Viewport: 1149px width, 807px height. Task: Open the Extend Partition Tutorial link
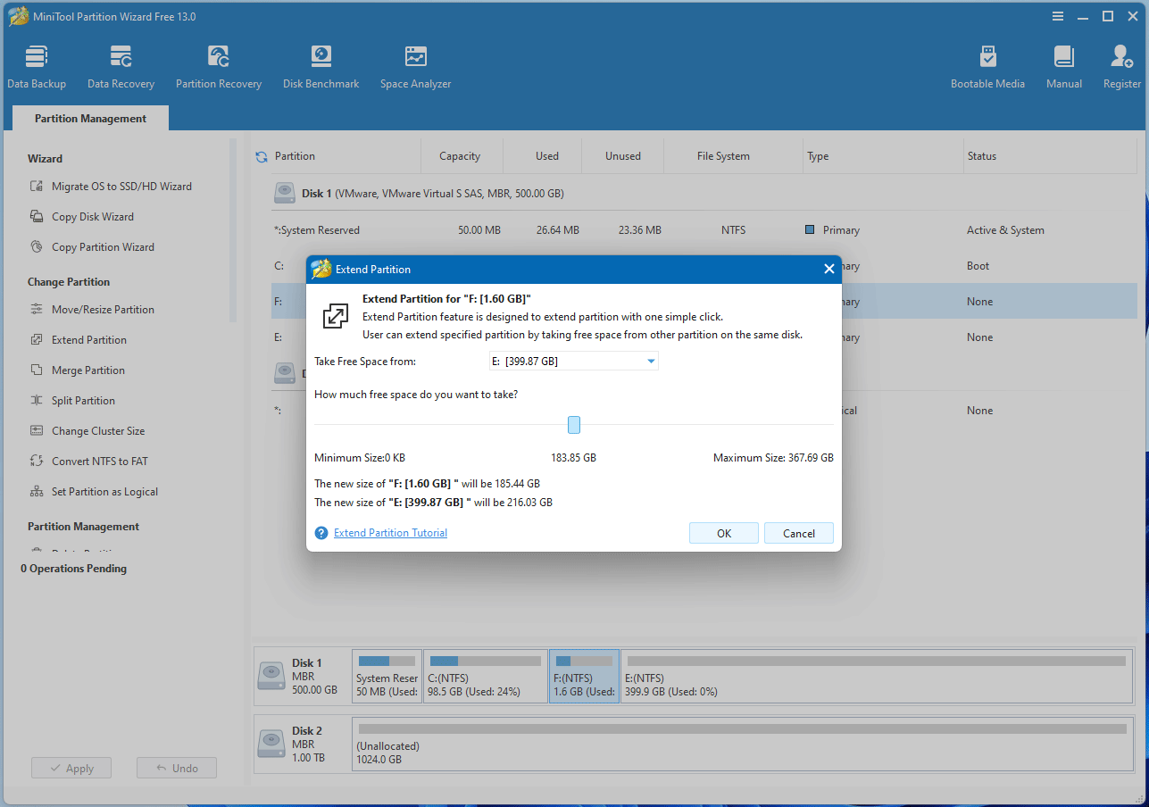(390, 533)
